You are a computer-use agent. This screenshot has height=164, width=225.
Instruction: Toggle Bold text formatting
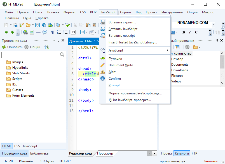click(184, 32)
